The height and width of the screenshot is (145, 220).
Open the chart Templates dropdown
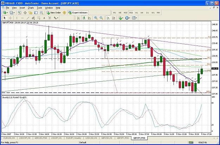(x=134, y=18)
